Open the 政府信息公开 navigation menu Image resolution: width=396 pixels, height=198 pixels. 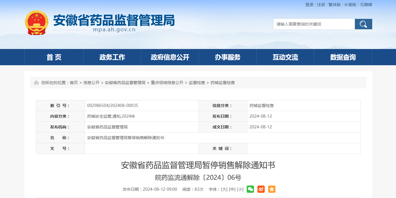point(170,57)
